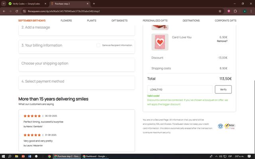The width and height of the screenshot is (255, 159).
Task: Open a new tab with plus button
Action: coord(94,4)
